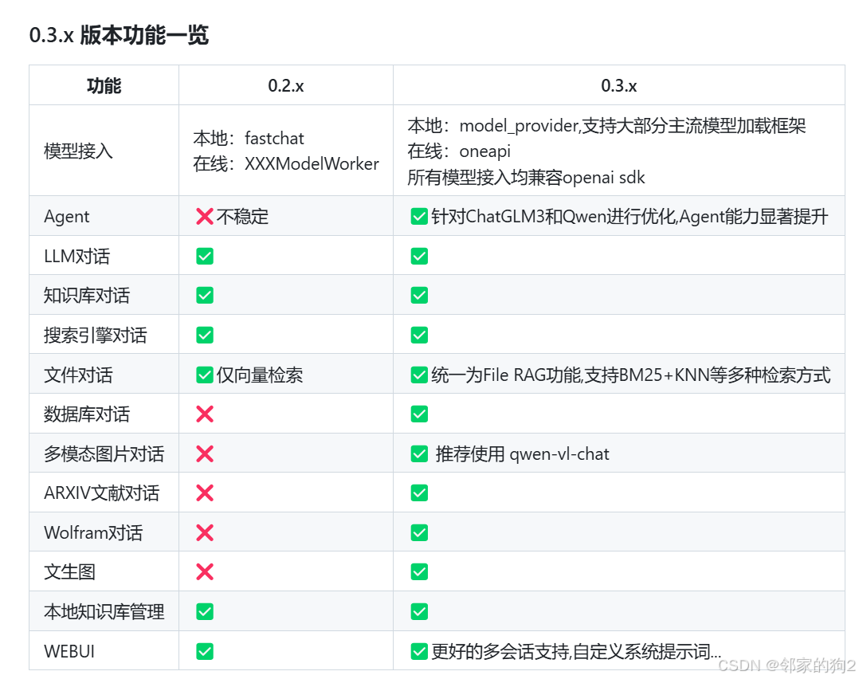
Task: Click the text 统一为File RAG功能,支持BM25+KNN等多种检索方式
Action: tap(630, 375)
